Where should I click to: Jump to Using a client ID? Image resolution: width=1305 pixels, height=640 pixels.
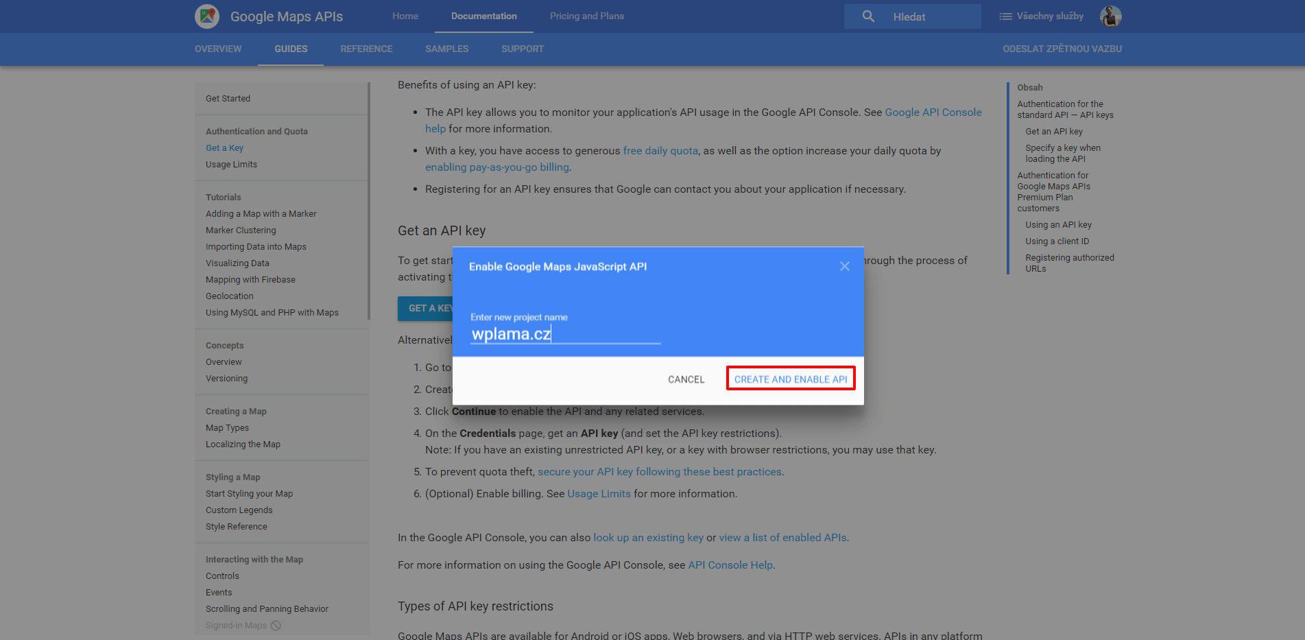click(1057, 241)
